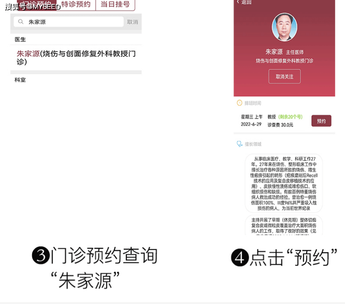Click the 取消关注 unfollow button
The height and width of the screenshot is (304, 345).
[x=284, y=76]
